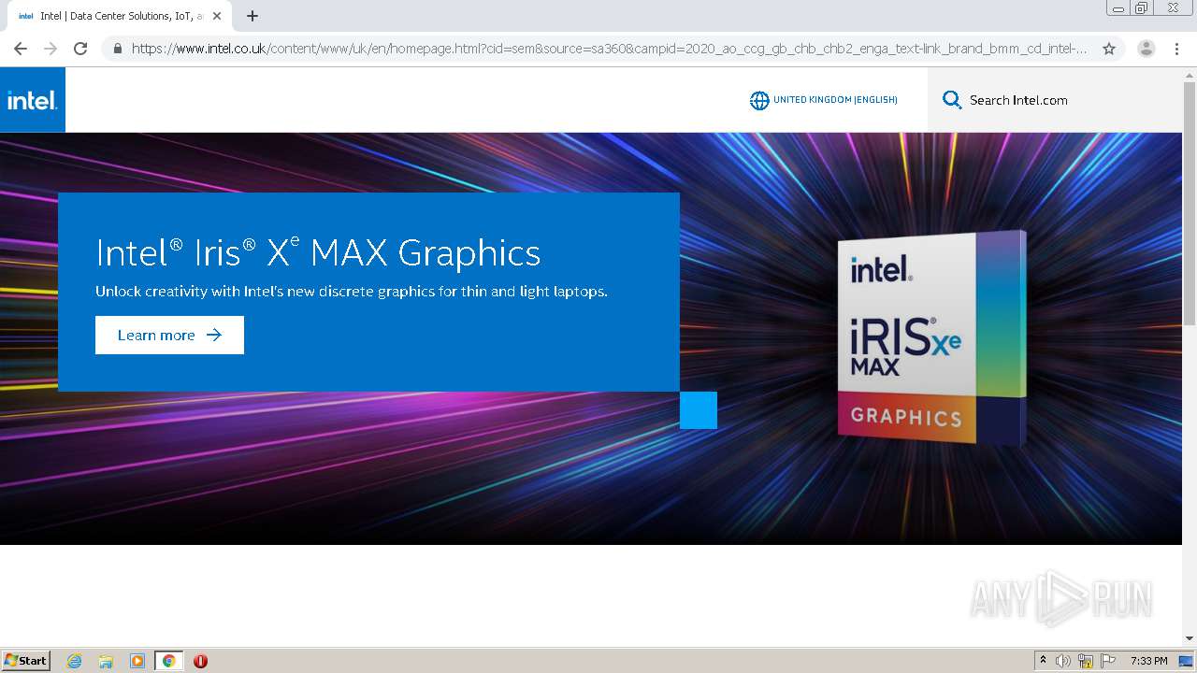The width and height of the screenshot is (1197, 673).
Task: Click the network tray icon
Action: (1086, 661)
